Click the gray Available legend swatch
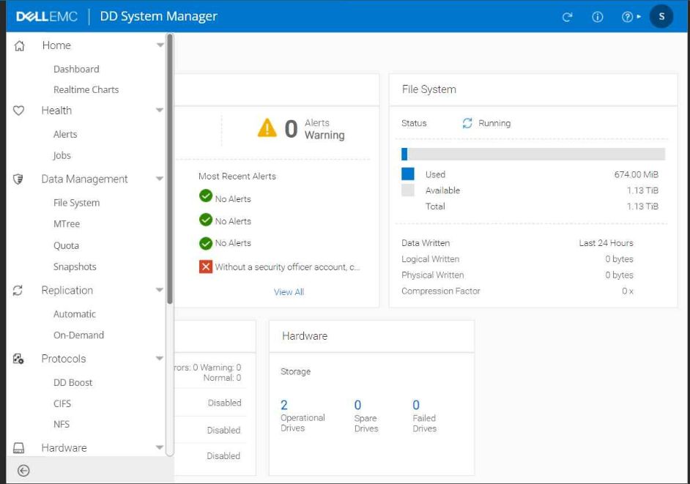 tap(408, 190)
